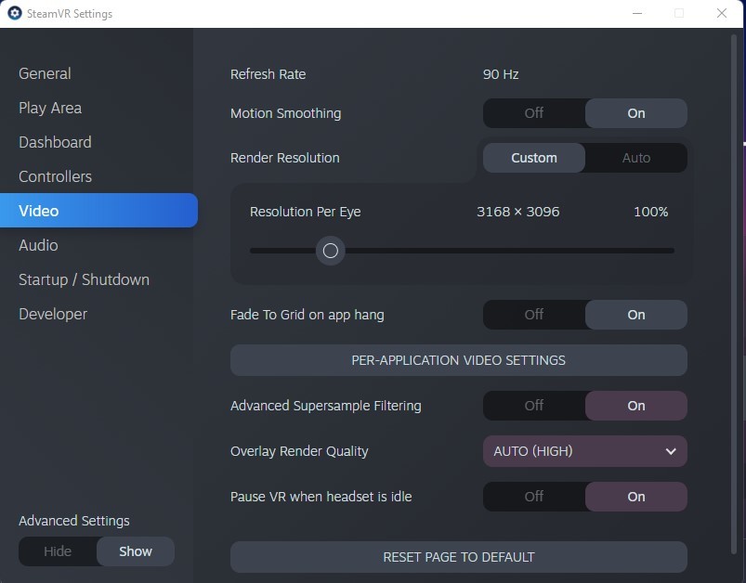Click Per-Application Video Settings button

click(459, 360)
